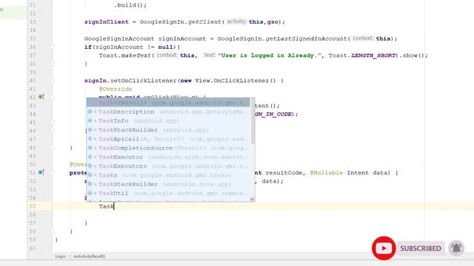Click 'getLastSignedInAccount' on line 35
The width and height of the screenshot is (474, 266).
click(306, 38)
